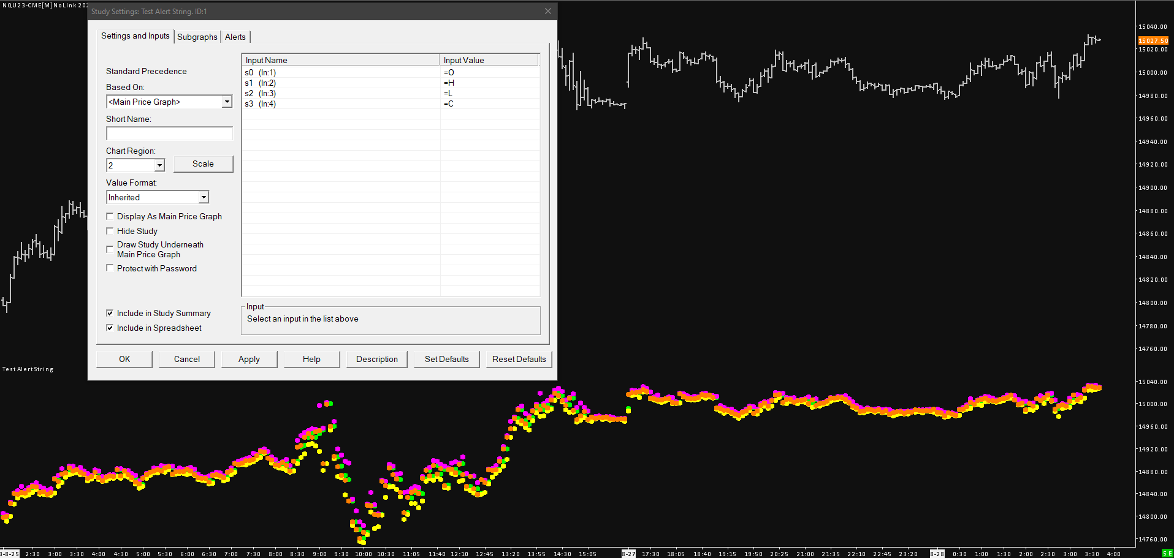Click the =H input value cell
1174x558 pixels.
490,83
